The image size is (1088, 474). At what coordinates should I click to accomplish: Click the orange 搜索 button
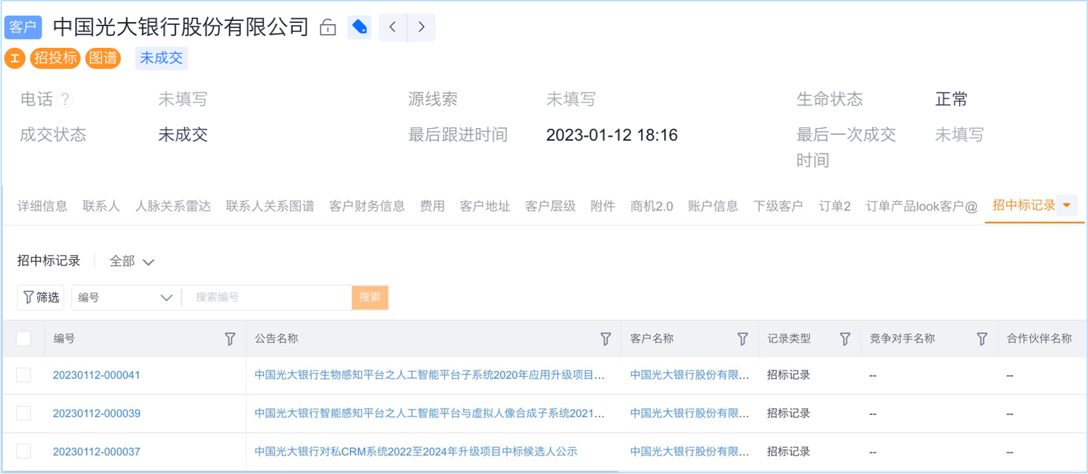pos(370,297)
